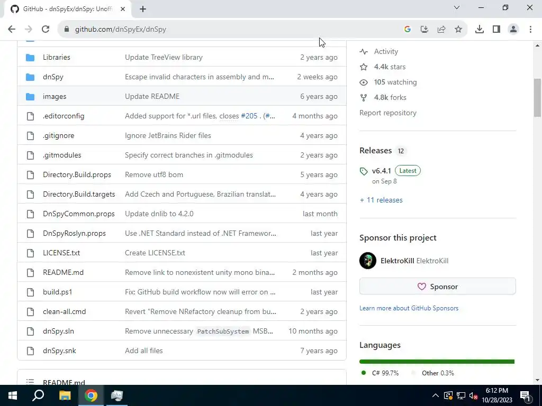This screenshot has height=406, width=542.
Task: Open Chrome profile menu
Action: coord(513,30)
